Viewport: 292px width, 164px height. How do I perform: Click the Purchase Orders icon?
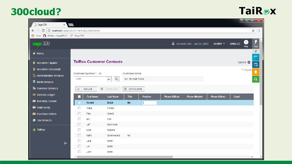(x=34, y=114)
